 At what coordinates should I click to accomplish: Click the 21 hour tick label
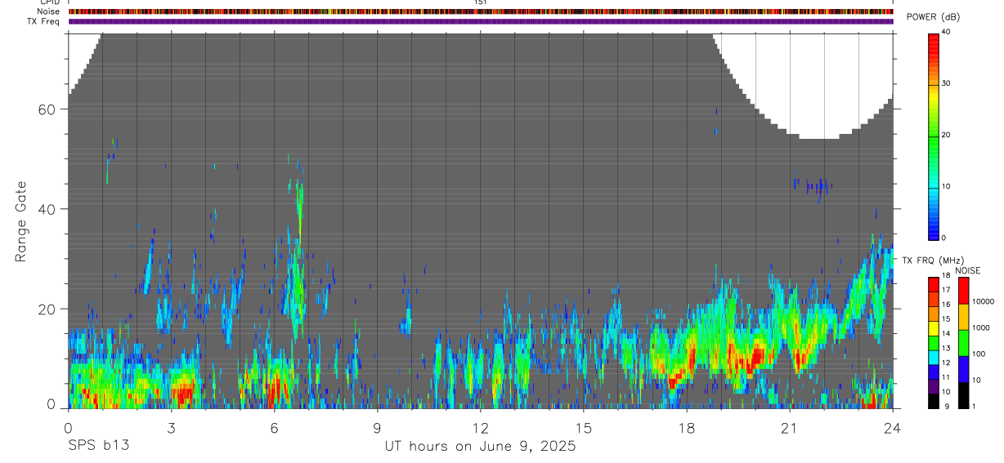coord(789,428)
